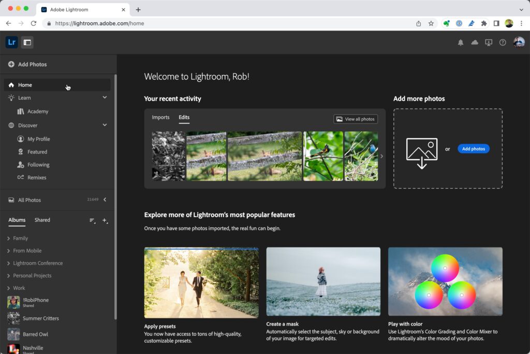Image resolution: width=530 pixels, height=354 pixels.
Task: Open user profile avatar in header
Action: point(519,42)
